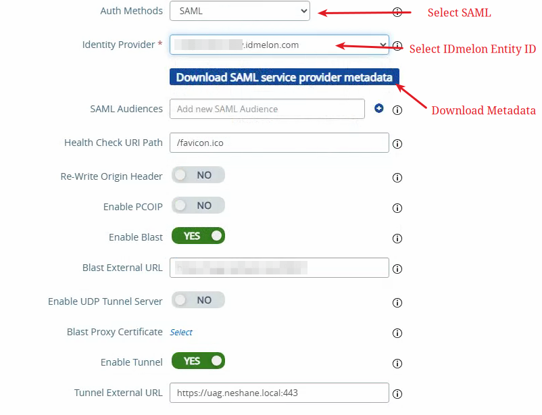Open info icon for Enable UDP Tunnel Server

(x=397, y=303)
